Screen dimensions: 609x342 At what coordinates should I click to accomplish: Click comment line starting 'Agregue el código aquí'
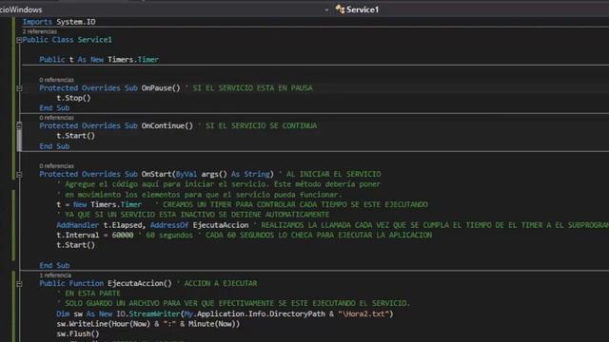tap(219, 184)
